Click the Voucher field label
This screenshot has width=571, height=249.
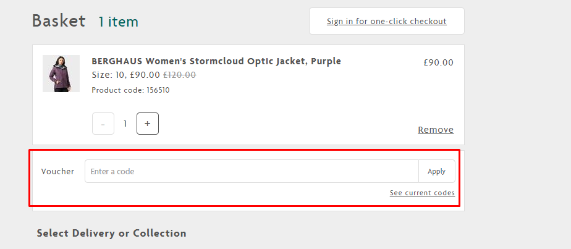[57, 172]
